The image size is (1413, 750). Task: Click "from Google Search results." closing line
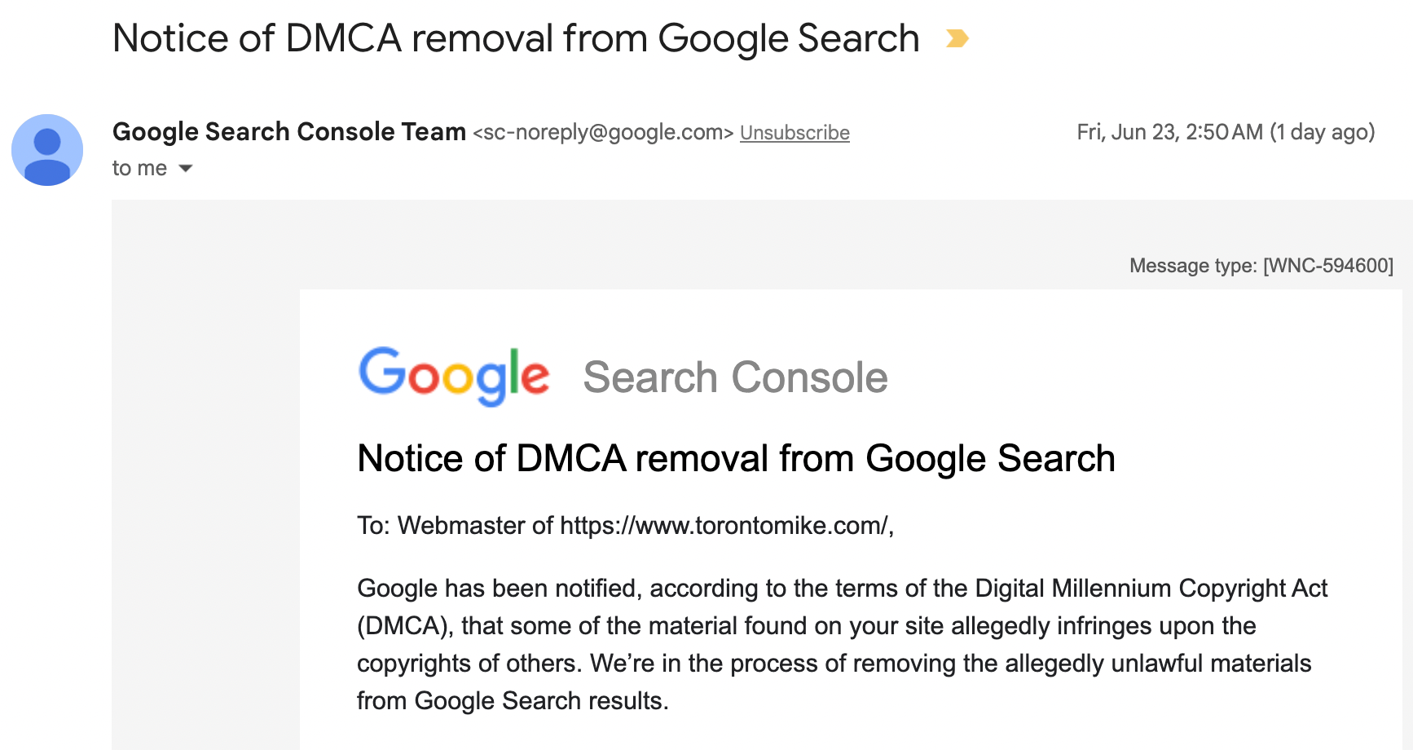click(x=512, y=701)
